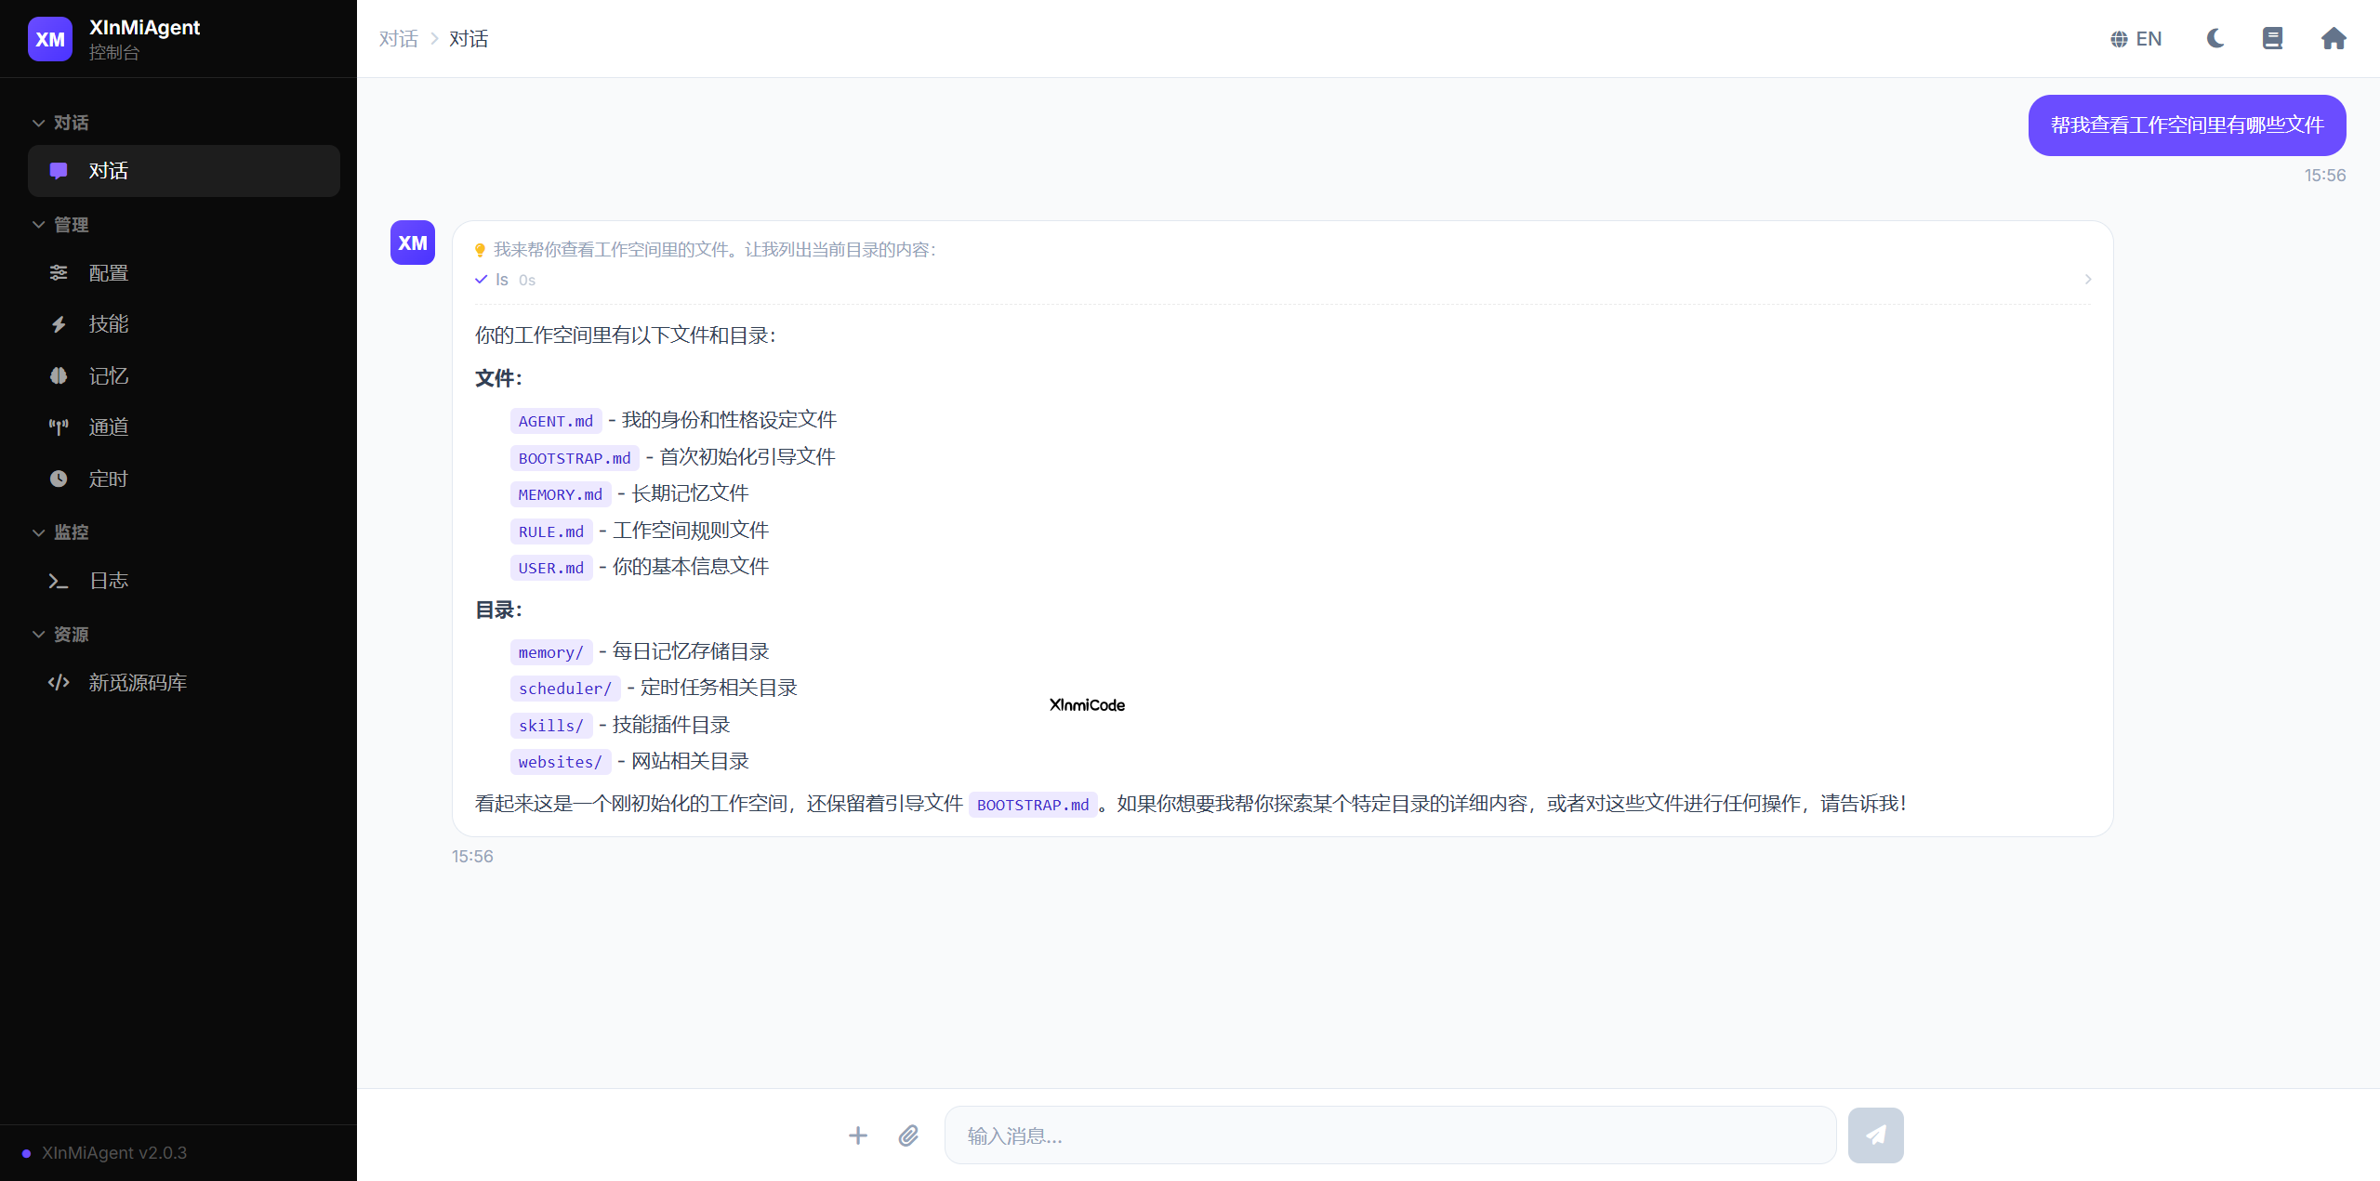Switch language using the EN button
This screenshot has width=2380, height=1181.
(x=2136, y=38)
